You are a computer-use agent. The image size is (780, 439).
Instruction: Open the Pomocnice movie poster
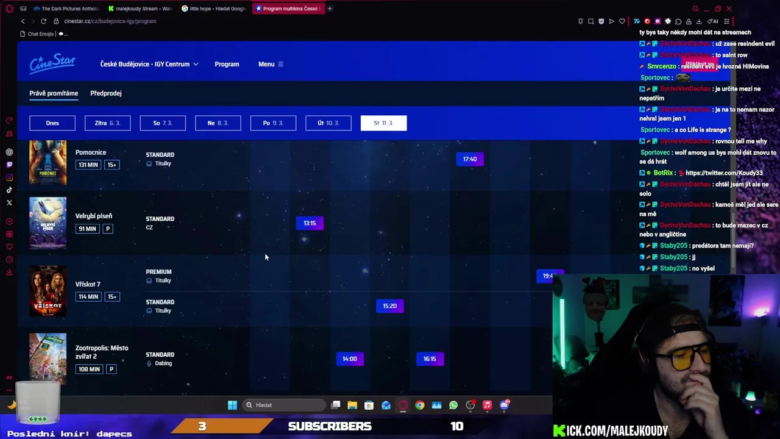point(48,162)
